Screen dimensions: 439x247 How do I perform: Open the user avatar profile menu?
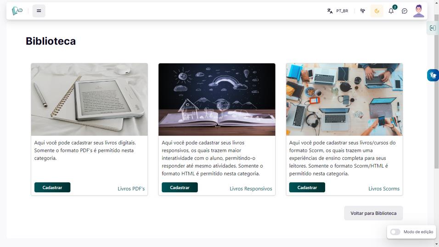pyautogui.click(x=418, y=11)
